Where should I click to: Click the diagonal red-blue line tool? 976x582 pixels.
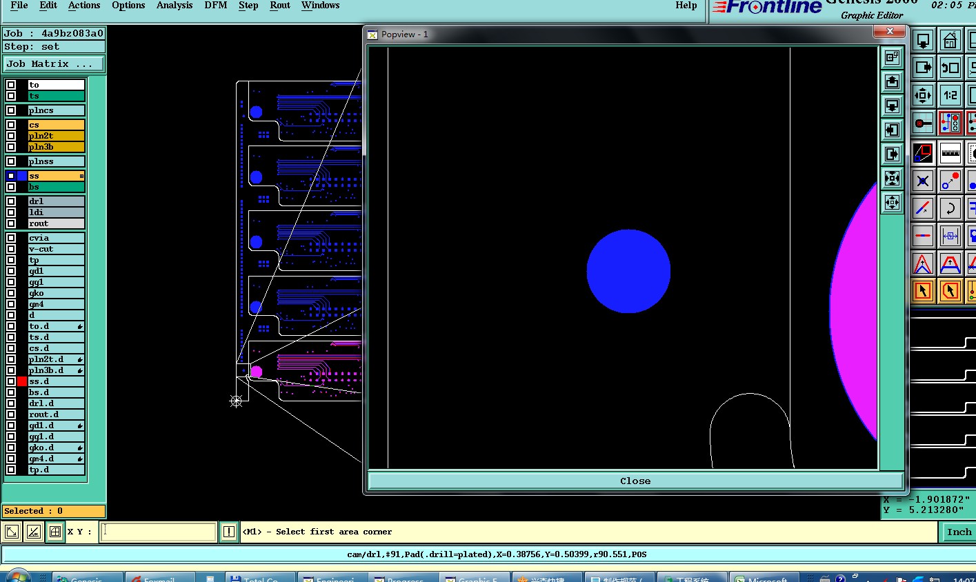[x=923, y=208]
